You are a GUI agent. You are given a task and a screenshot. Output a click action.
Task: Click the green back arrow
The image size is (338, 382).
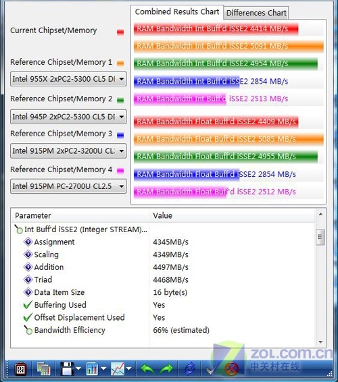(x=148, y=369)
